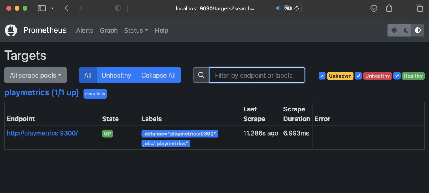429x193 pixels.
Task: Click the 11.286s ago last scrape value
Action: pyautogui.click(x=261, y=133)
